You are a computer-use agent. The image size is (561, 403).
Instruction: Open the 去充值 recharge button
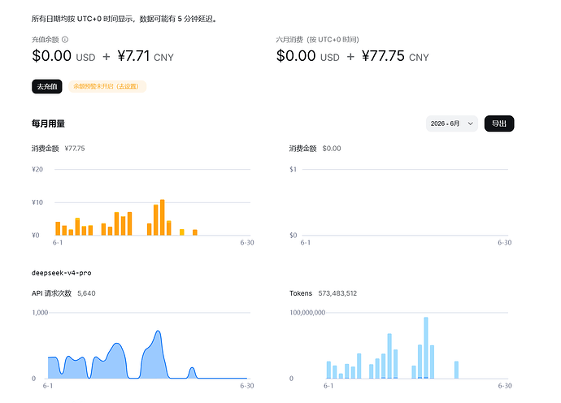click(x=47, y=87)
